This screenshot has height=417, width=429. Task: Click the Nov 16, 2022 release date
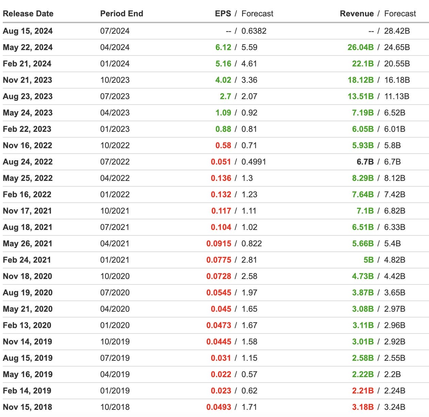click(27, 145)
